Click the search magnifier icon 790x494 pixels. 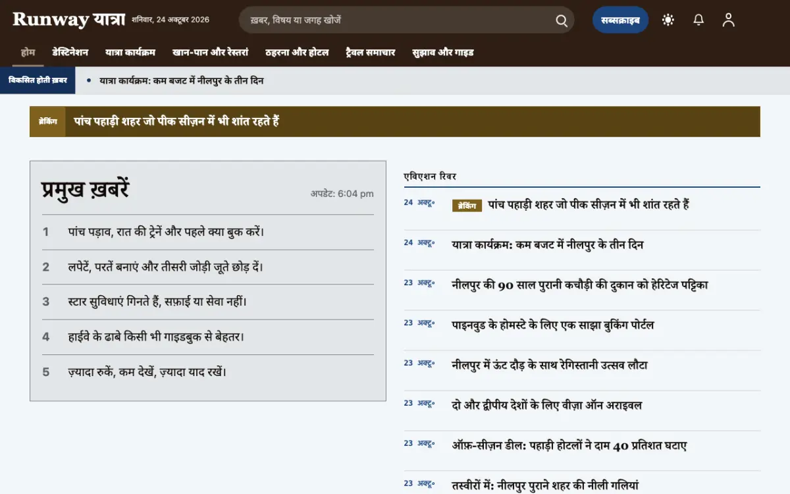coord(562,20)
